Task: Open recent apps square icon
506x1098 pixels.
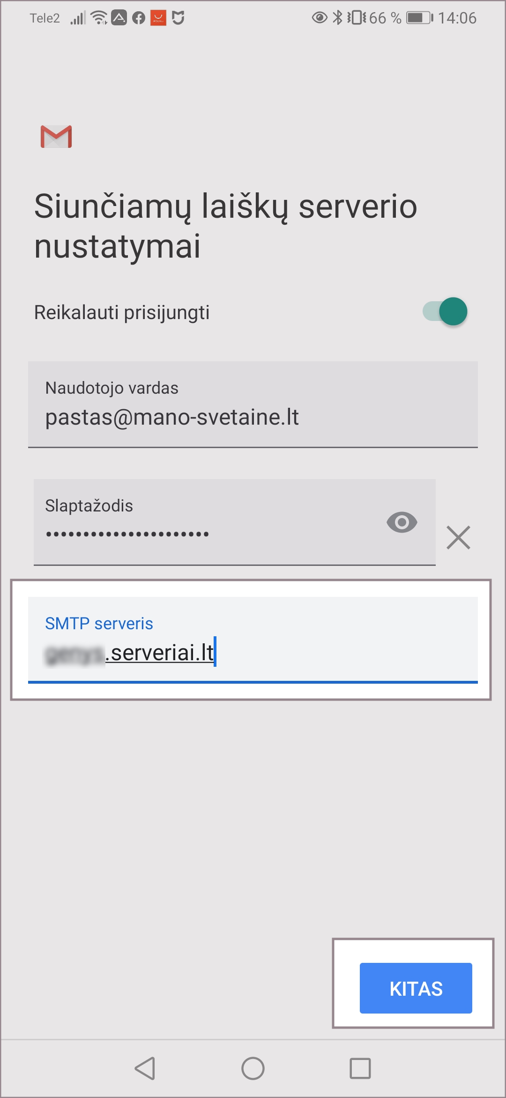Action: click(360, 1068)
